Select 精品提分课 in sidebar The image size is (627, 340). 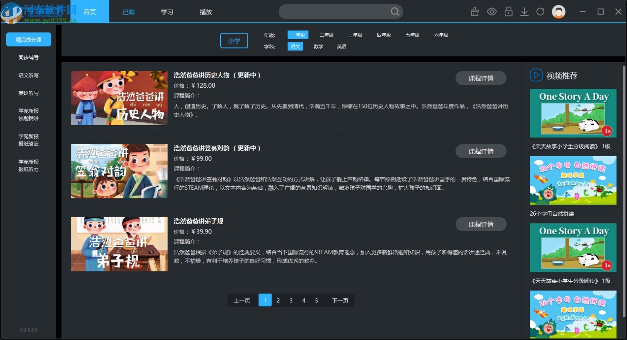(29, 40)
